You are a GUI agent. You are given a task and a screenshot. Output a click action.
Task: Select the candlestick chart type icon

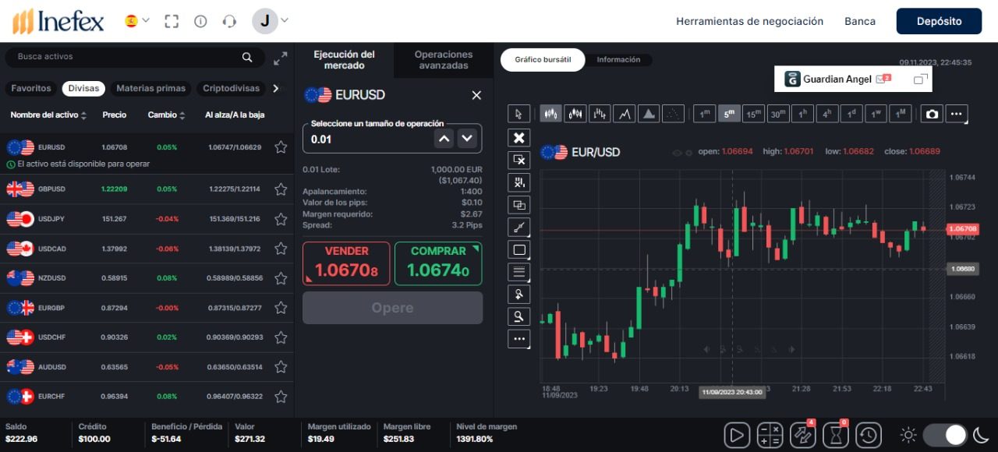pos(550,114)
